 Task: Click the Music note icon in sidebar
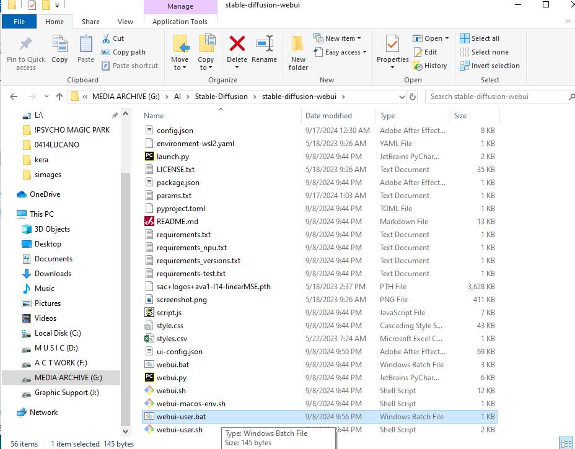(27, 289)
